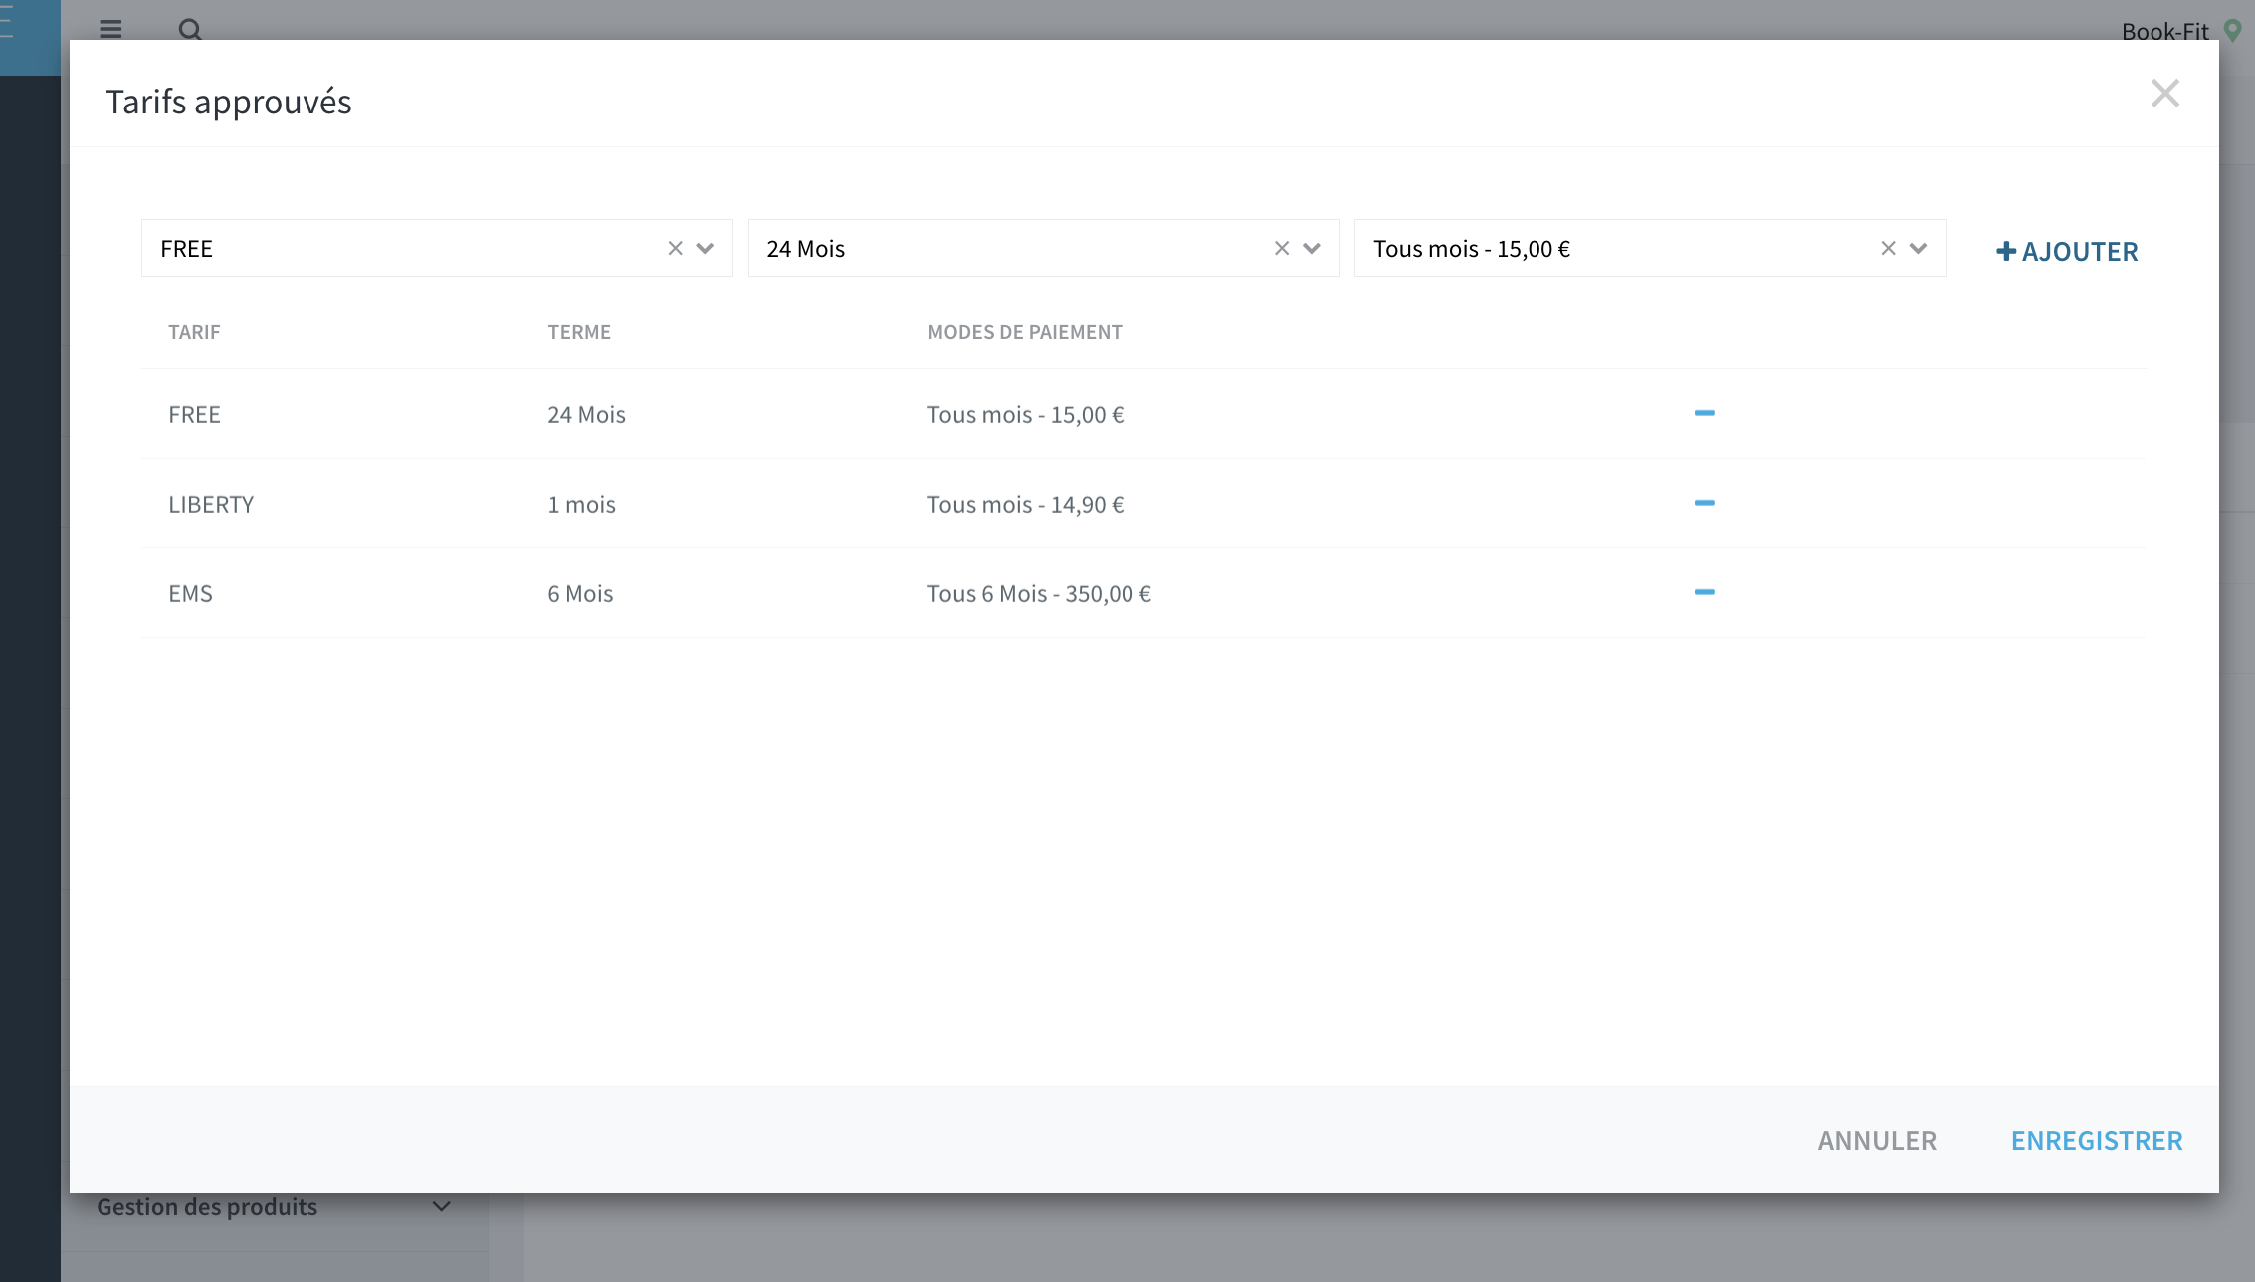
Task: Open the 24 Mois term dropdown arrow
Action: [x=1312, y=248]
